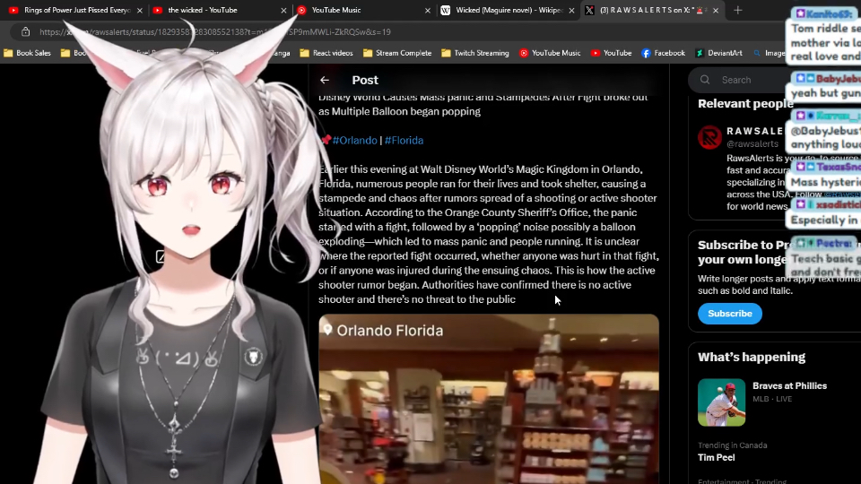This screenshot has height=484, width=861.
Task: Open the Facebook bookmark
Action: 664,53
